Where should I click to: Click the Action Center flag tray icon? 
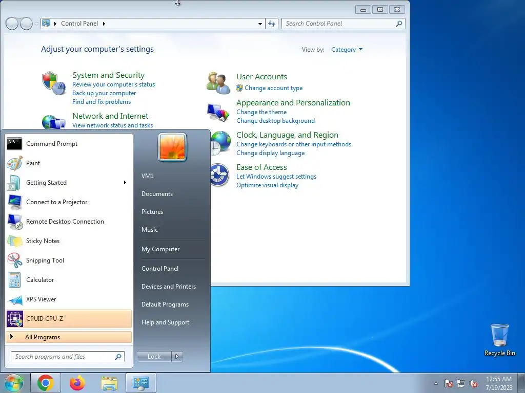449,384
